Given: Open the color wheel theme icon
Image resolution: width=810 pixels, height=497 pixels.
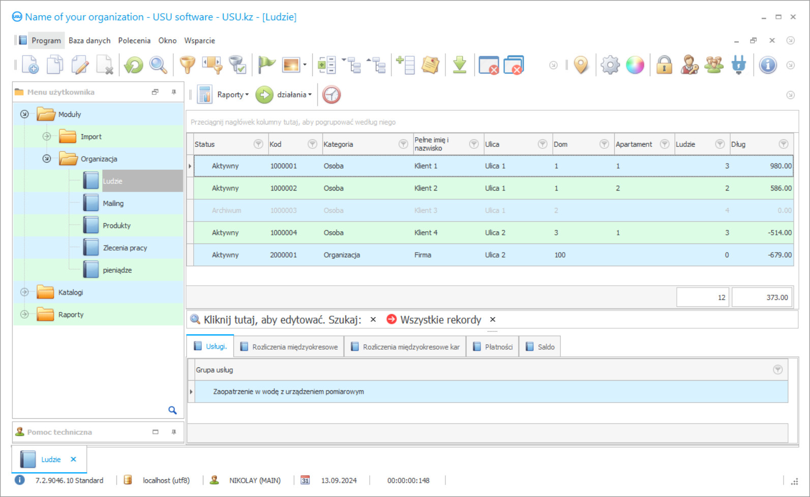Looking at the screenshot, I should point(635,65).
